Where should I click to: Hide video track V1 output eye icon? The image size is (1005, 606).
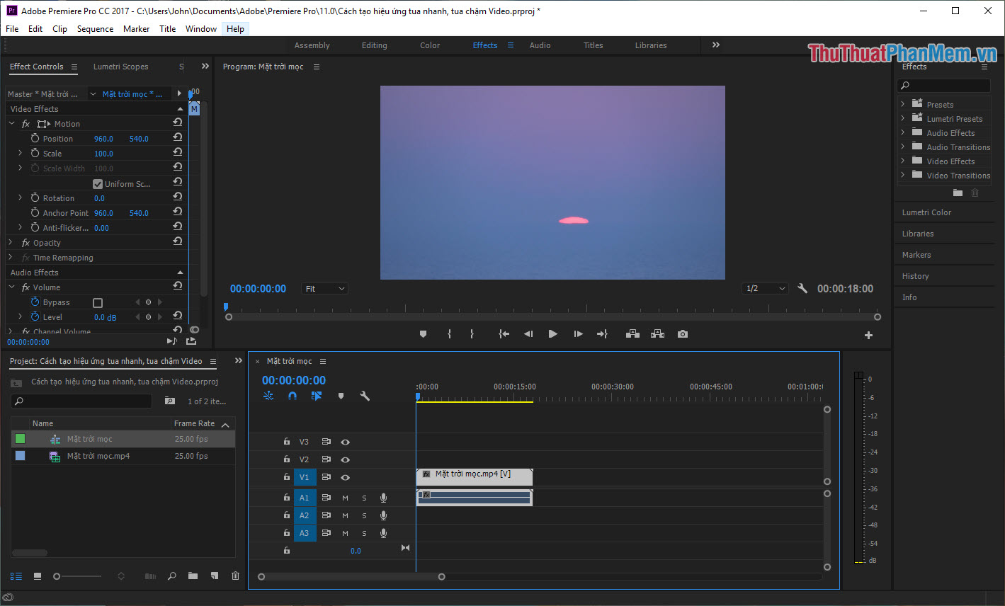(345, 477)
